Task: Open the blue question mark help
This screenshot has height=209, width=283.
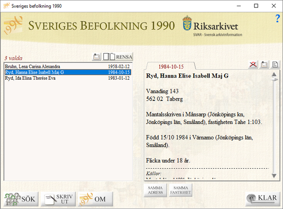Action: tap(277, 19)
